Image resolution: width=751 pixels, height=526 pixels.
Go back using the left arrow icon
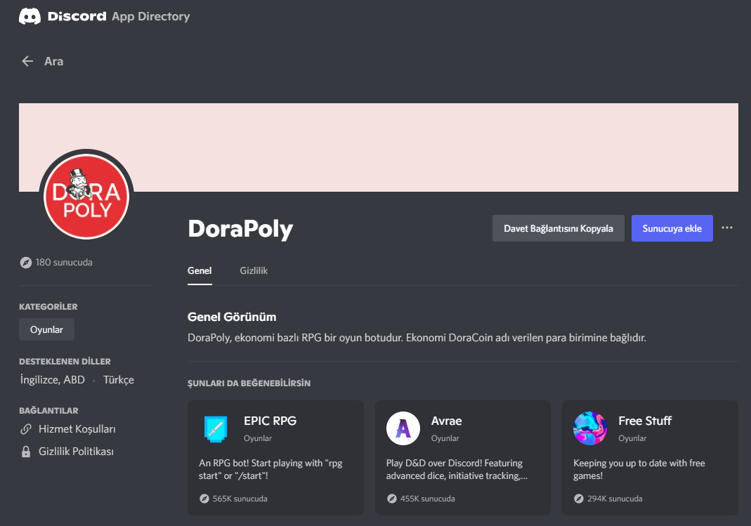tap(27, 61)
